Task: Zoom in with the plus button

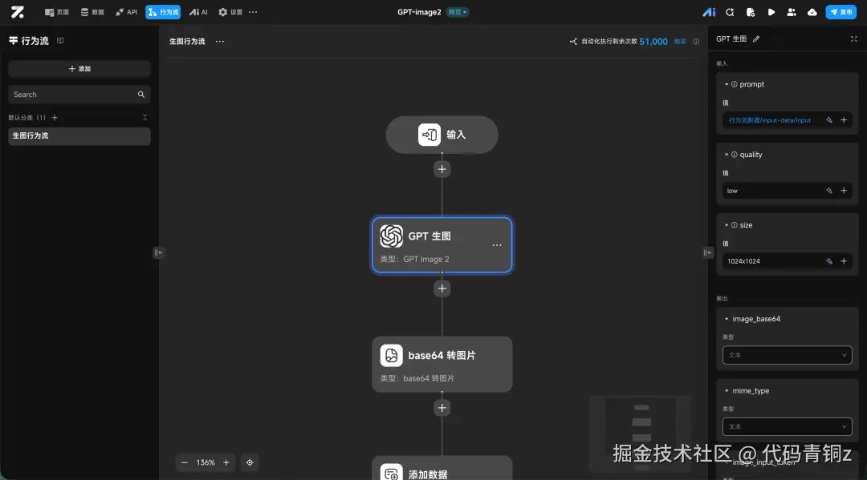Action: (226, 462)
